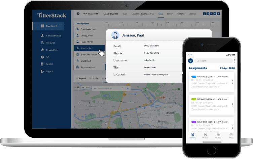The image size is (253, 159).
Task: Switch the map to Satellite view
Action: 87,87
